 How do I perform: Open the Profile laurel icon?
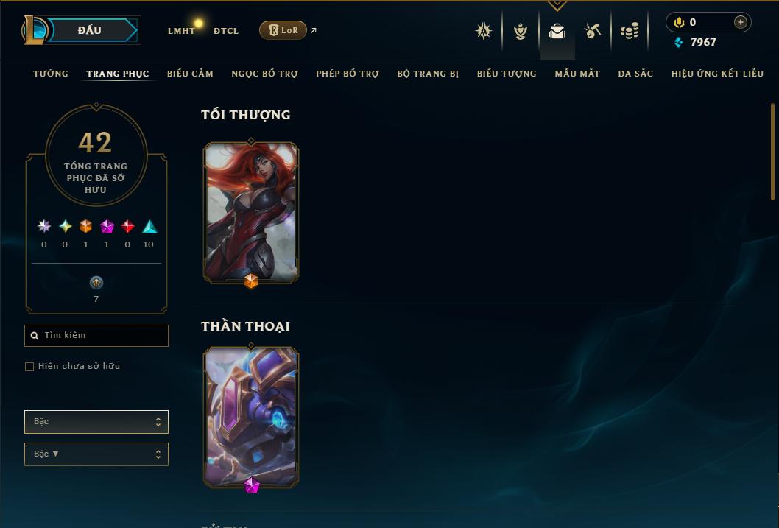(520, 31)
